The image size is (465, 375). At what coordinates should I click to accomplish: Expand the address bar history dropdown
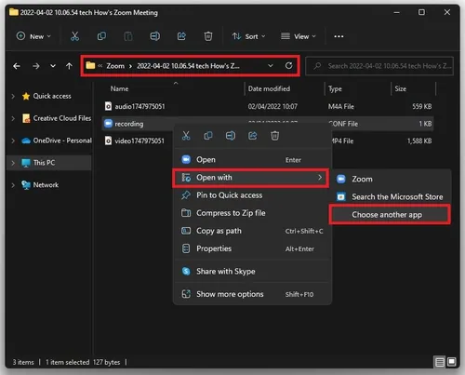coord(271,66)
